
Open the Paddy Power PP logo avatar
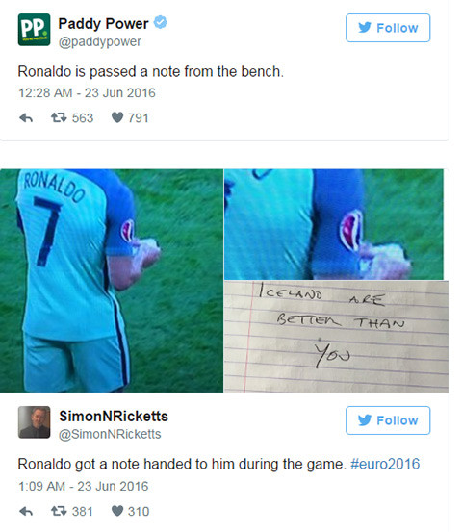tap(34, 30)
